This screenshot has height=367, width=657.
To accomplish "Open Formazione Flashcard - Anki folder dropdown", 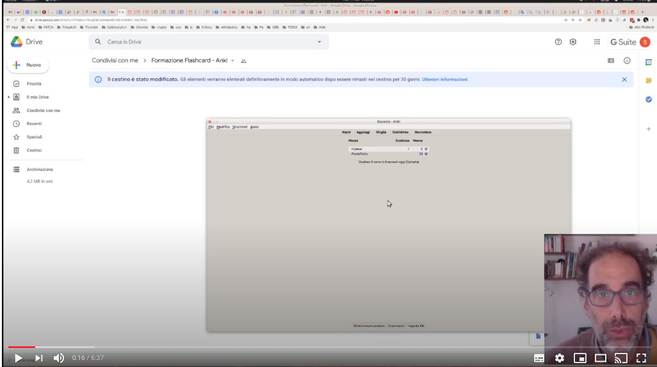I will click(232, 61).
